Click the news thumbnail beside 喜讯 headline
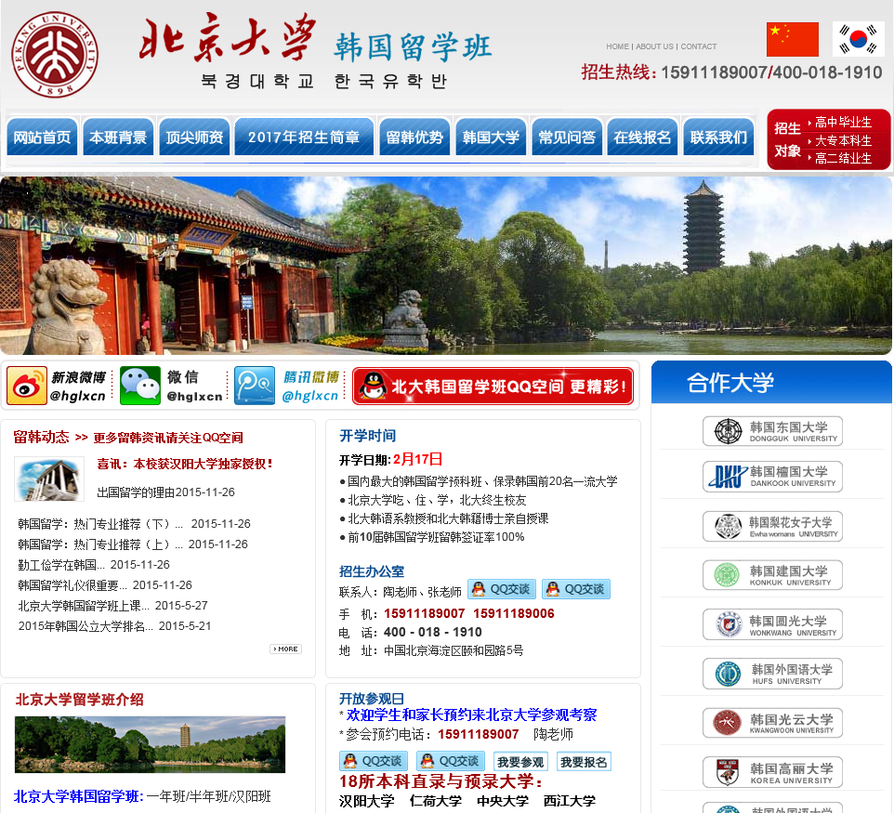 tap(49, 479)
